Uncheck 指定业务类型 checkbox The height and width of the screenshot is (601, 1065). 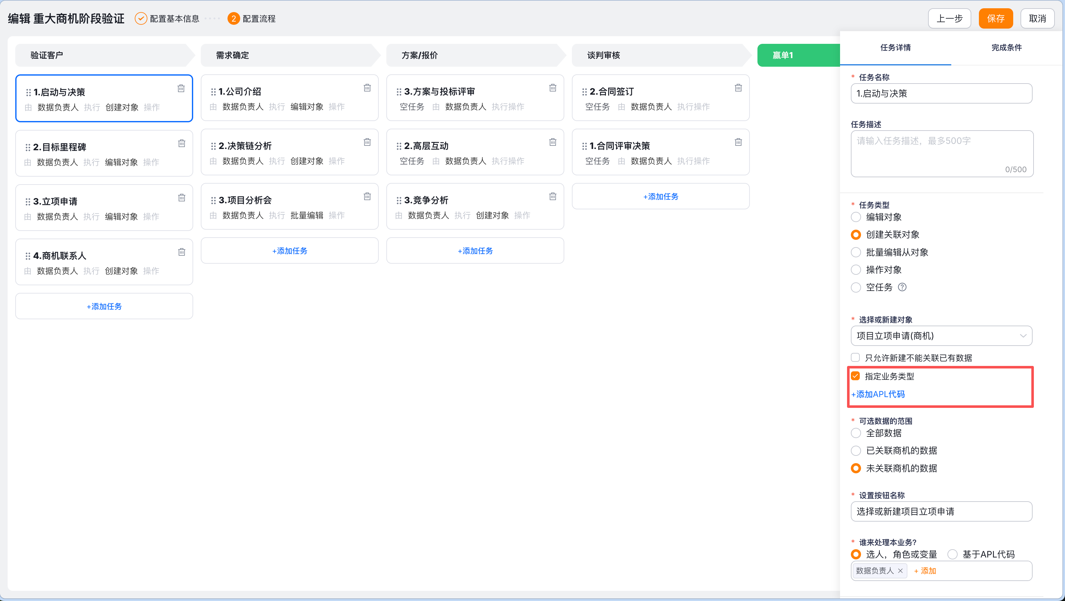pyautogui.click(x=855, y=376)
